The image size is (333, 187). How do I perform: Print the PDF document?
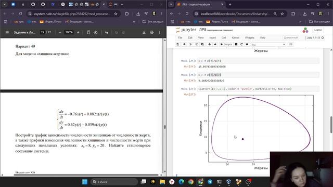point(151,32)
